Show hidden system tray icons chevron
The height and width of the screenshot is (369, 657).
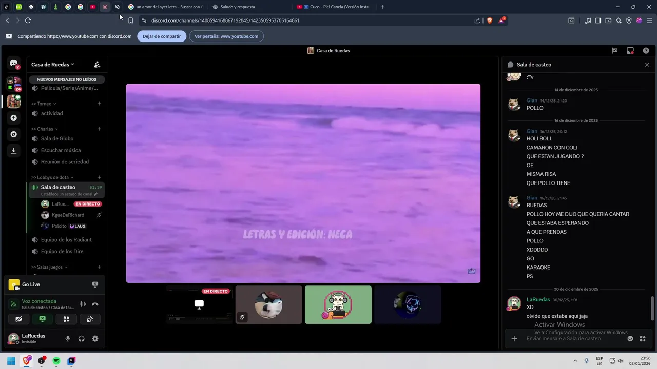pos(575,361)
